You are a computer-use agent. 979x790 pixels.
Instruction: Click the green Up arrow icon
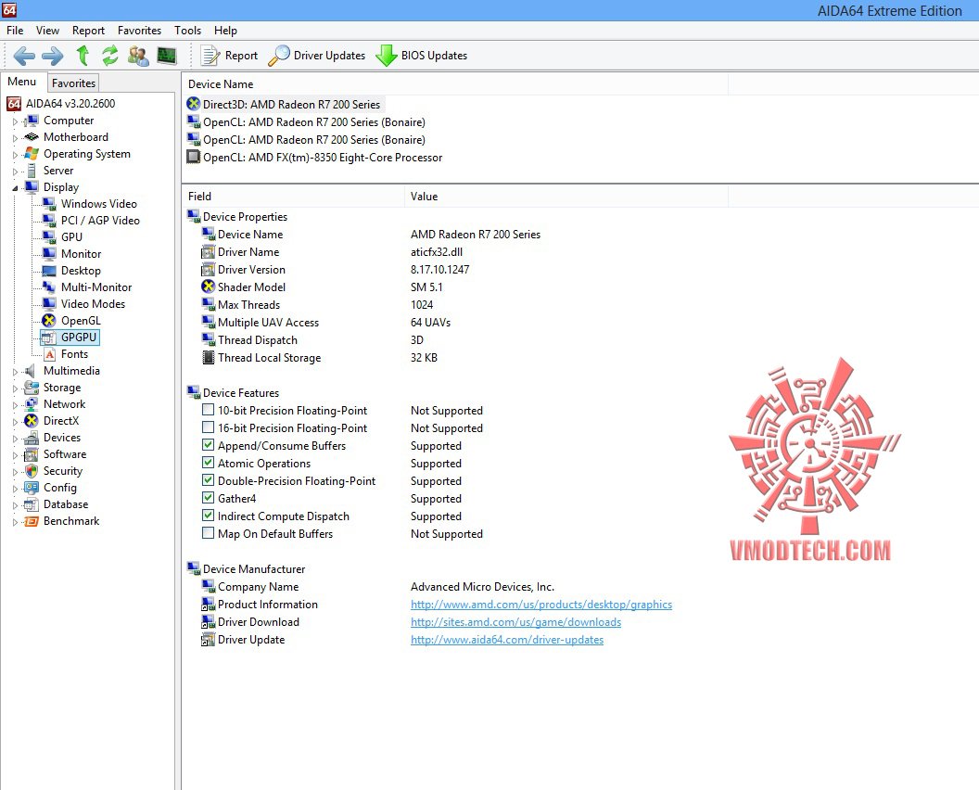(83, 56)
